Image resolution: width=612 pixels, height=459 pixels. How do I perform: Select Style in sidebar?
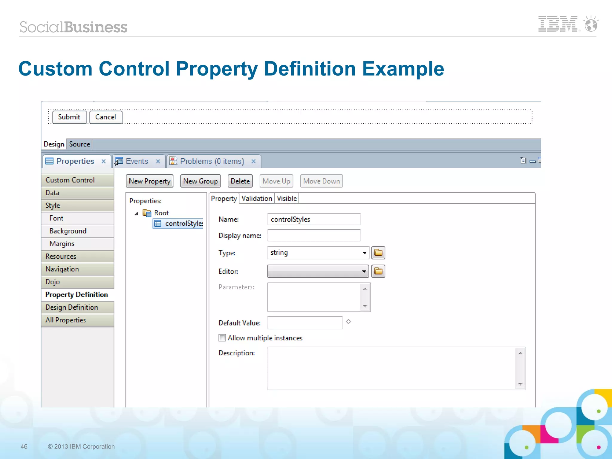(78, 205)
